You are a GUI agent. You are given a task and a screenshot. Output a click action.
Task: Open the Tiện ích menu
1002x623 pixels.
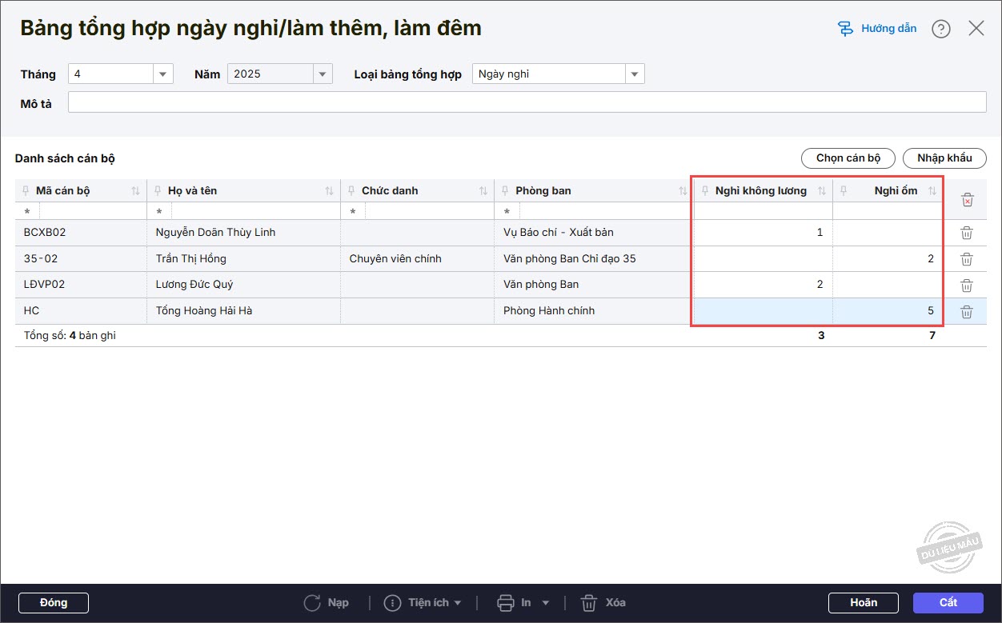pos(423,603)
